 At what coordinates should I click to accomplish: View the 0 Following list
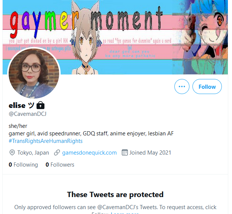pyautogui.click(x=23, y=165)
